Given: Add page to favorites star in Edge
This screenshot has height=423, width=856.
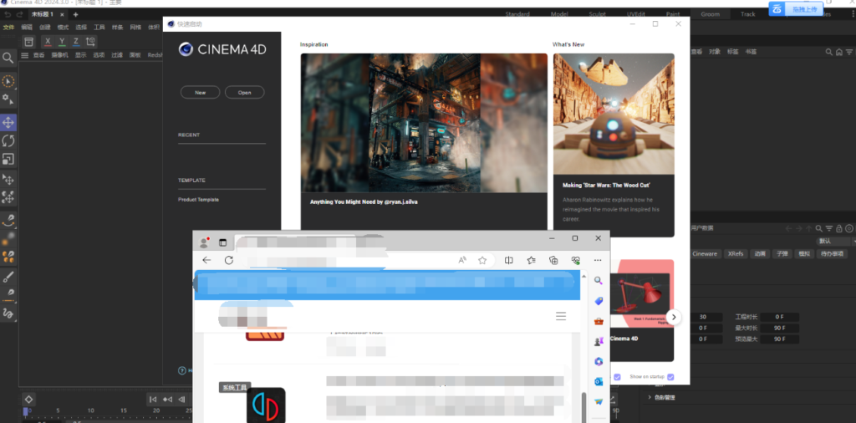Looking at the screenshot, I should click(x=482, y=260).
